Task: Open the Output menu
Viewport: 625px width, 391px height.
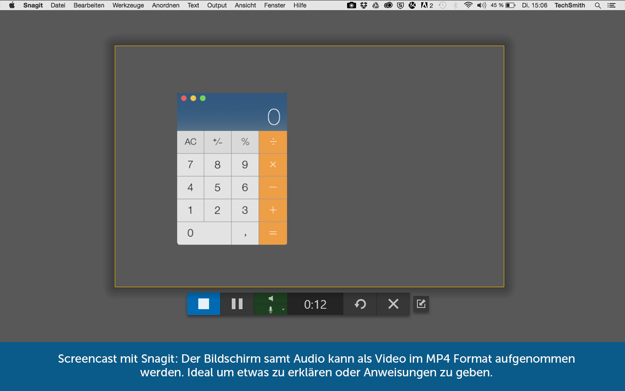Action: [217, 5]
